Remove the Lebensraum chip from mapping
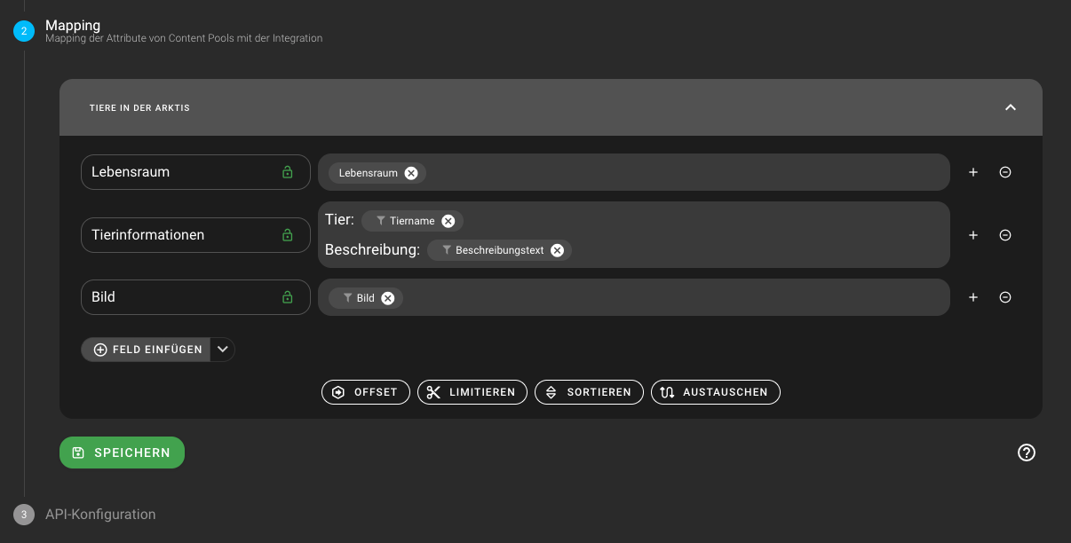This screenshot has height=543, width=1071. point(411,173)
